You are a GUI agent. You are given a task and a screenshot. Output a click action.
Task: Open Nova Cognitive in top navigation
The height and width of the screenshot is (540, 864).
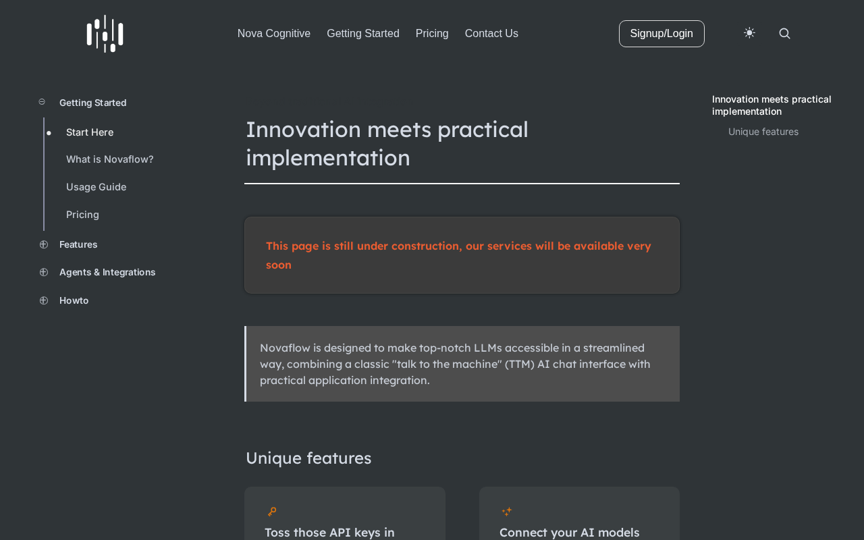274,34
